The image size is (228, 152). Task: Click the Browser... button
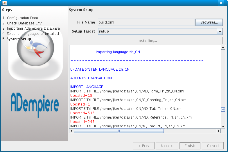tap(209, 22)
